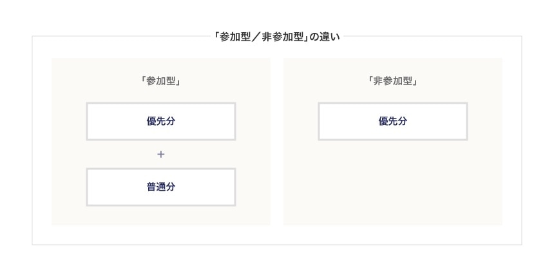Click the ／ slash in the title

click(256, 37)
